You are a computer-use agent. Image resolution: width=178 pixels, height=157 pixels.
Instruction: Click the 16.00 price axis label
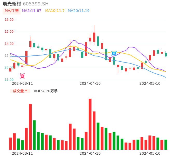point(9,20)
